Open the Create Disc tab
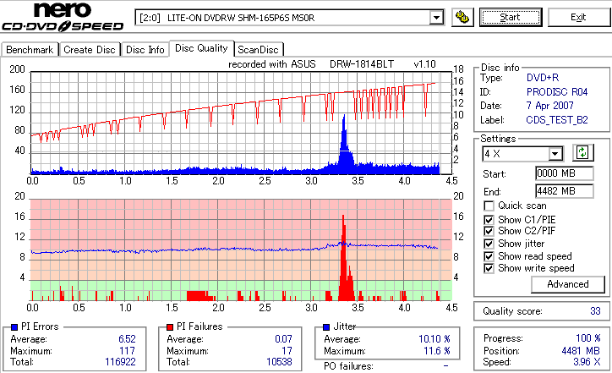 90,50
